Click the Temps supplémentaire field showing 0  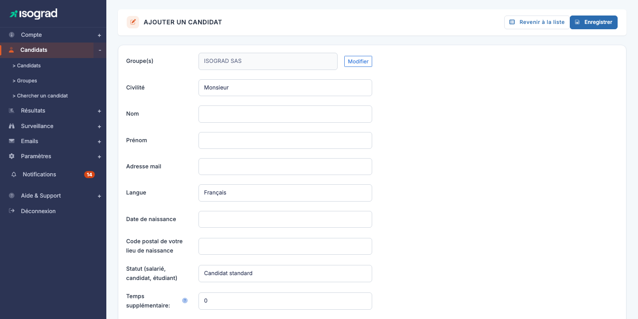[x=285, y=301]
